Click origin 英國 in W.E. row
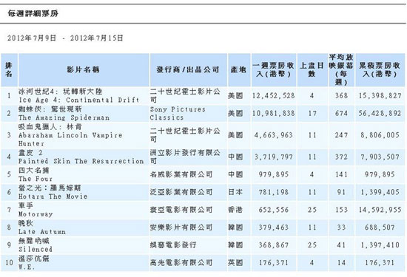This screenshot has width=407, height=277. pyautogui.click(x=235, y=263)
